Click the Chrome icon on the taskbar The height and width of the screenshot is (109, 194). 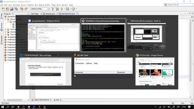click(x=18, y=107)
